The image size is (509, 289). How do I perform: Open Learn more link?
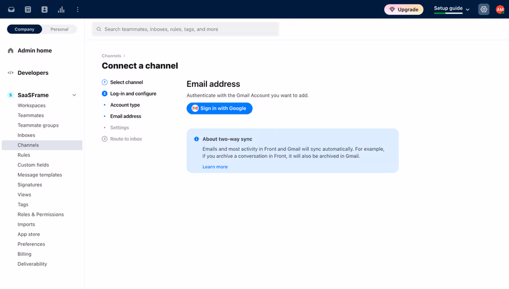(x=215, y=167)
